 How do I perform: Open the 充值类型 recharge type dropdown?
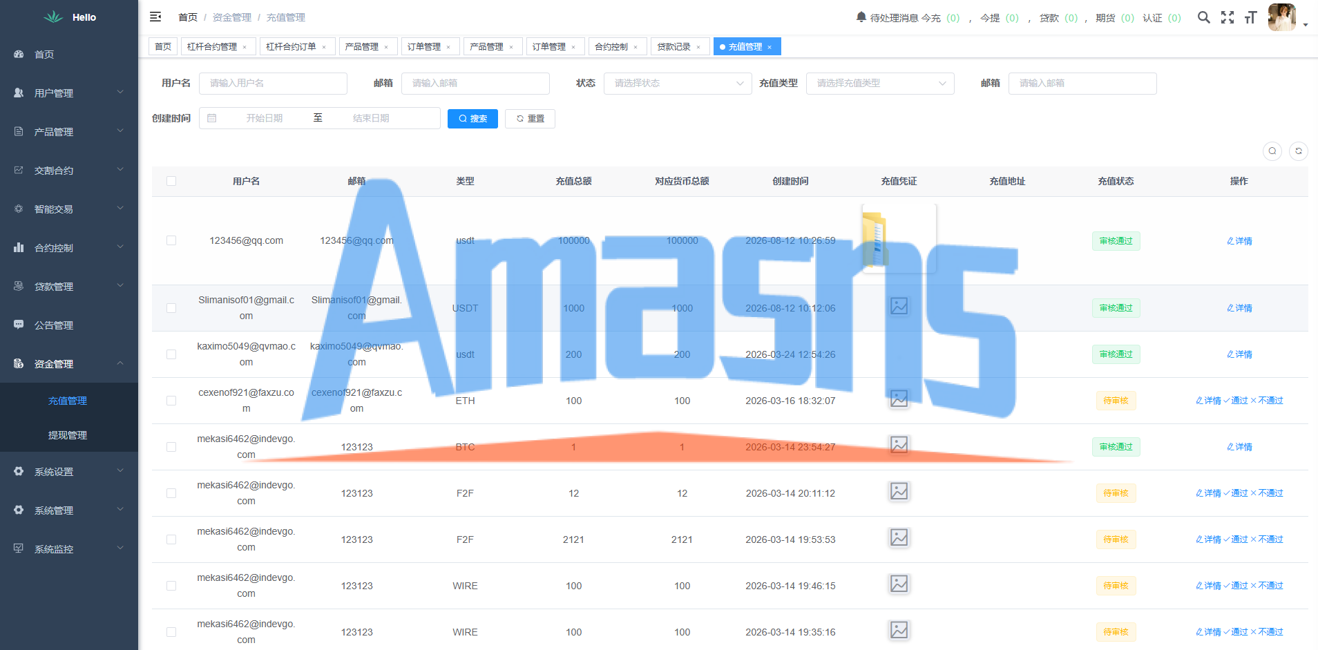click(x=880, y=84)
